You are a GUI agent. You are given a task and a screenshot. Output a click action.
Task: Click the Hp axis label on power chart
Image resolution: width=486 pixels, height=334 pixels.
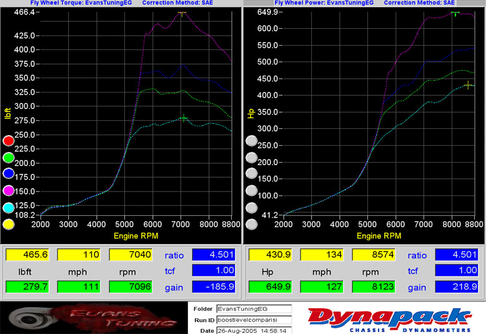(250, 114)
